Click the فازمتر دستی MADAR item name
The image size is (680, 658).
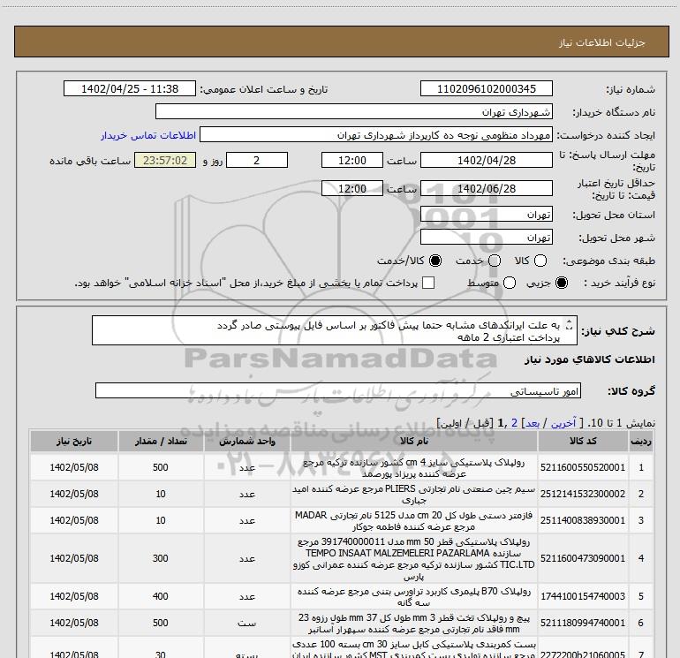point(413,521)
